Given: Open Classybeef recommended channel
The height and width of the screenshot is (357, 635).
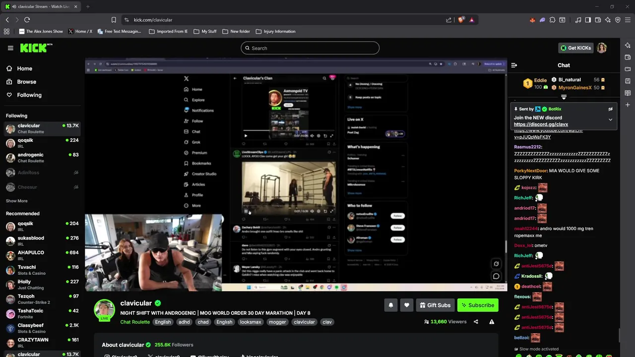Looking at the screenshot, I should click(x=42, y=328).
